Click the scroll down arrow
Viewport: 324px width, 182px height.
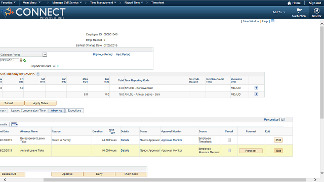322,173
